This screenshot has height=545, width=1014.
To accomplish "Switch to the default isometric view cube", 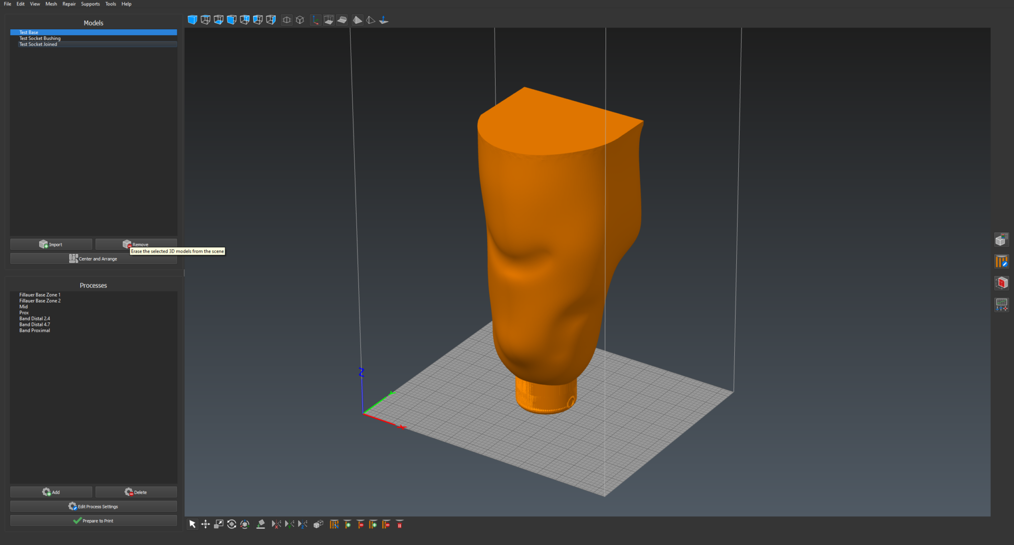I will [x=192, y=20].
